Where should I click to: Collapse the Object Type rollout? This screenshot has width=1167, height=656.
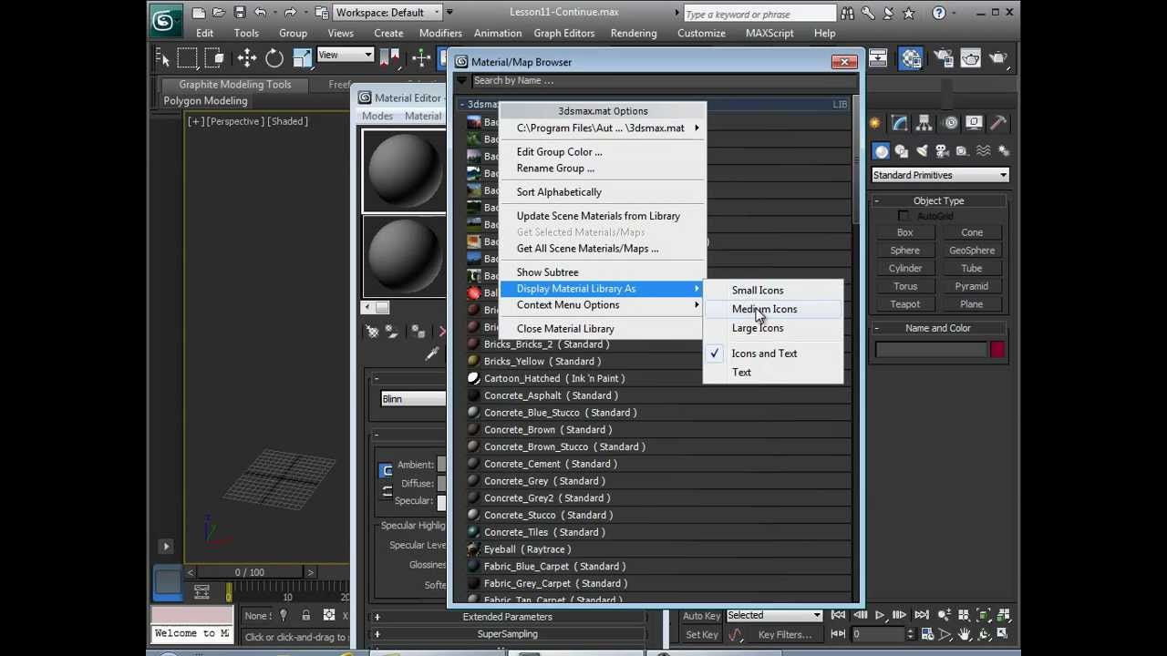pyautogui.click(x=939, y=200)
